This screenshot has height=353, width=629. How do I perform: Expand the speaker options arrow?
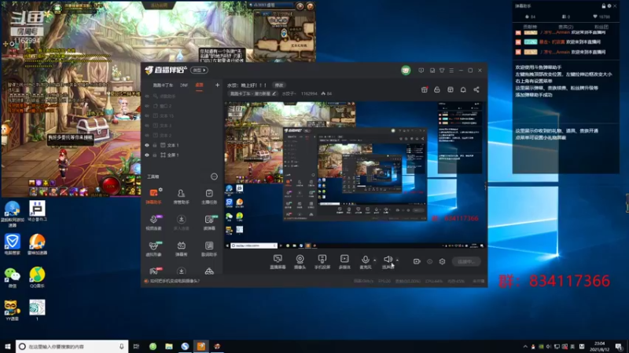(x=397, y=260)
